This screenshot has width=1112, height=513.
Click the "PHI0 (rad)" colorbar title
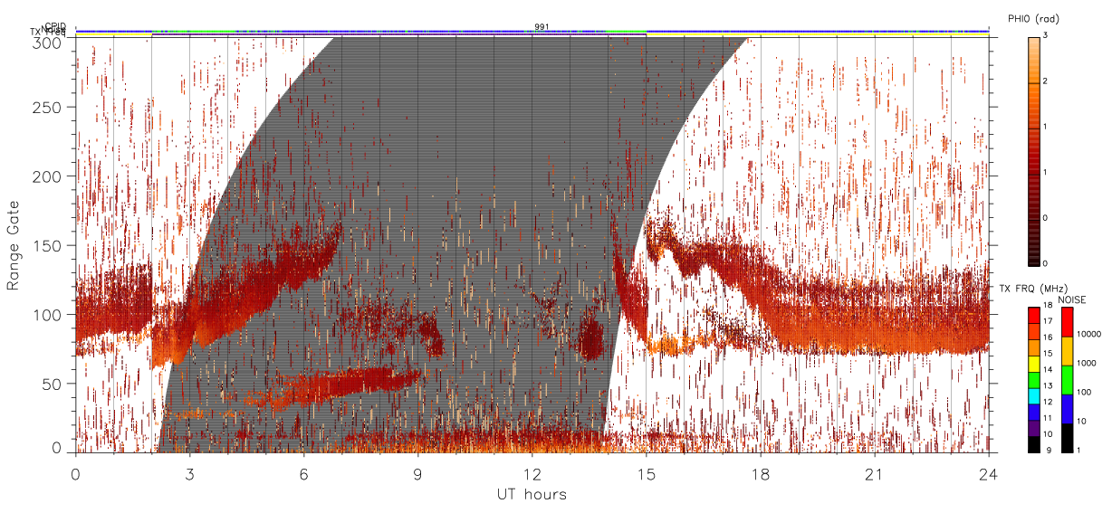[x=1034, y=18]
